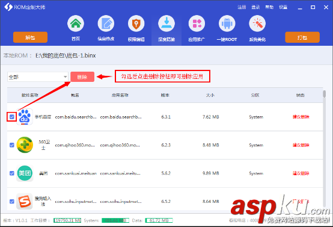Open the 设置 menu item
The width and height of the screenshot is (333, 227).
(x=283, y=7)
